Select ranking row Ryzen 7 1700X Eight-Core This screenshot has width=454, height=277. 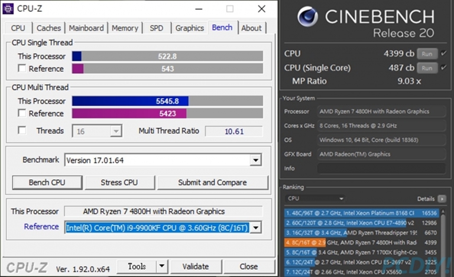tap(361, 252)
